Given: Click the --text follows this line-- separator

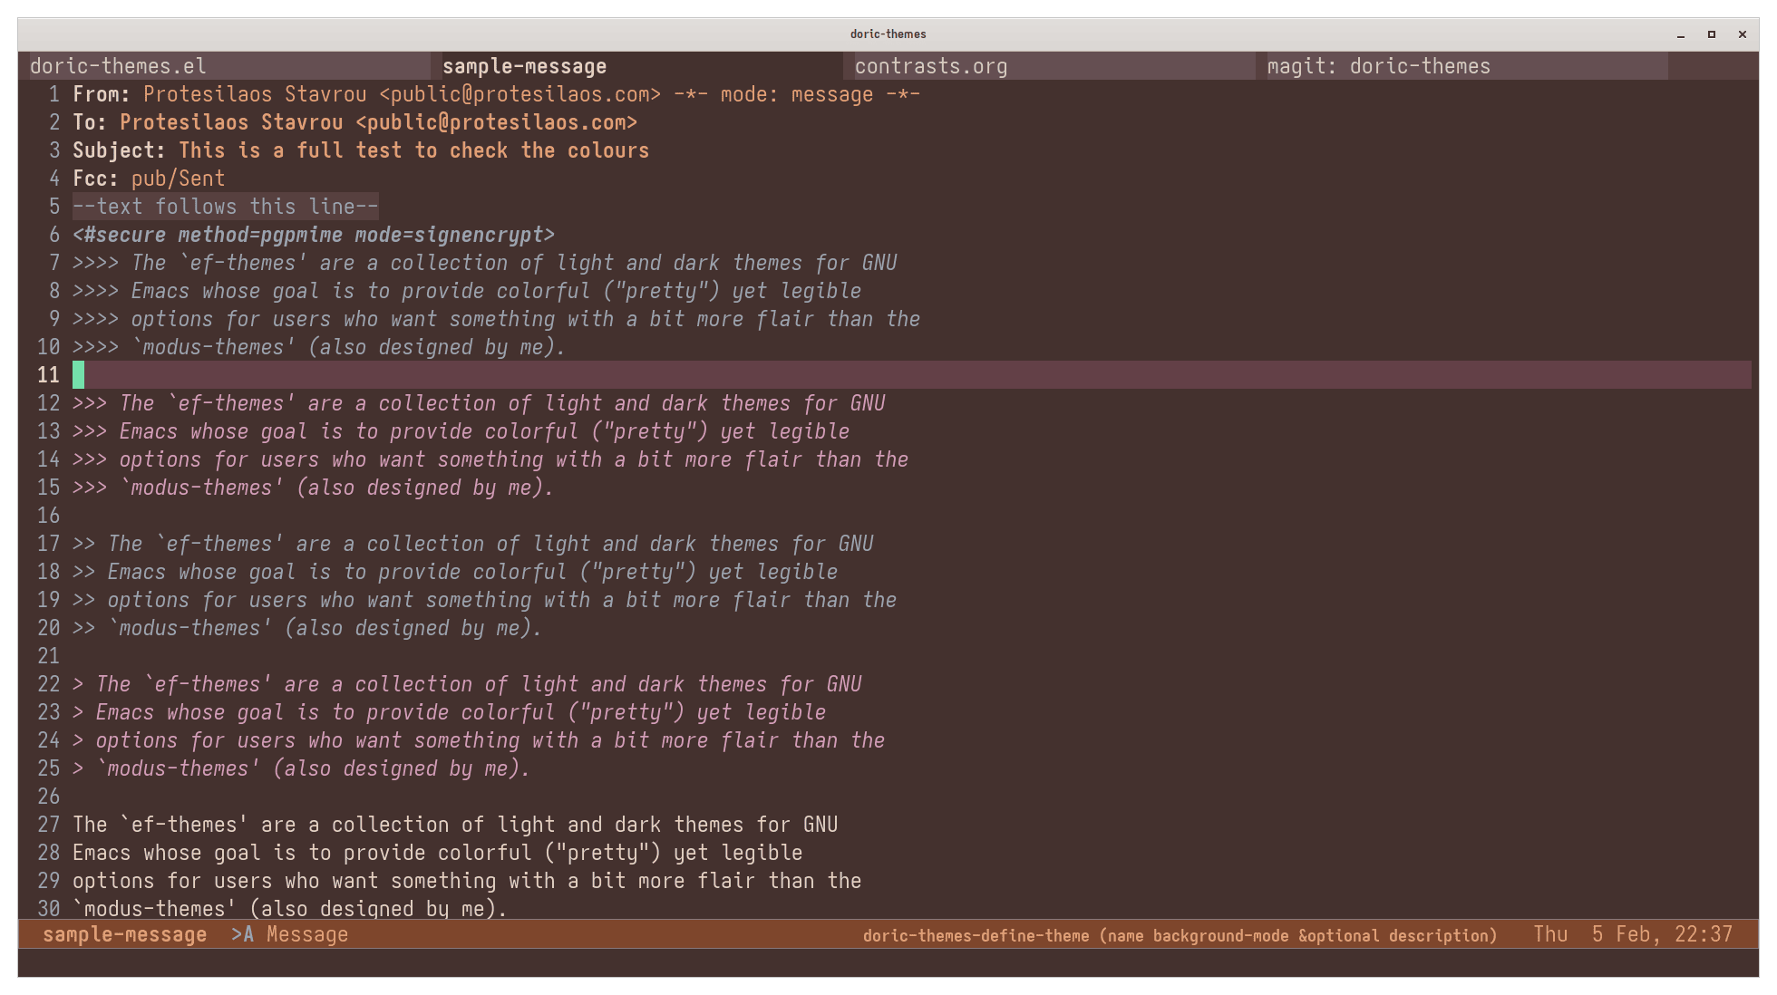Looking at the screenshot, I should click(225, 207).
